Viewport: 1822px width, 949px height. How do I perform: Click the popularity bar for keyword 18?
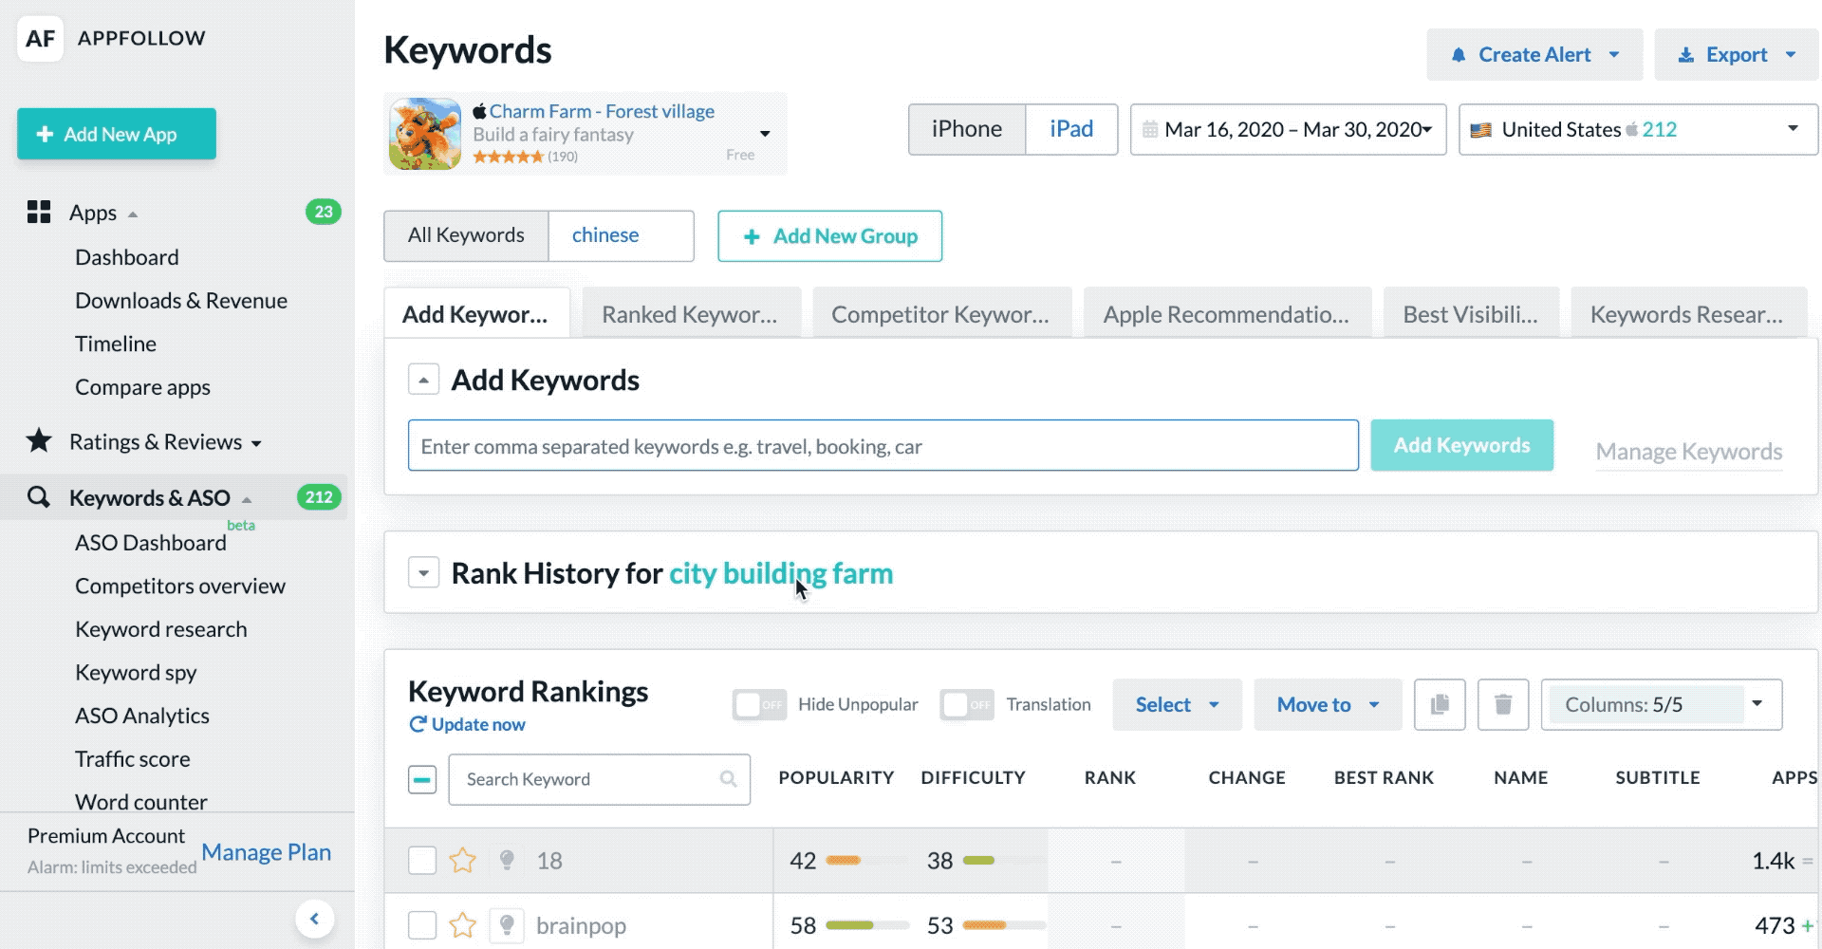click(844, 861)
